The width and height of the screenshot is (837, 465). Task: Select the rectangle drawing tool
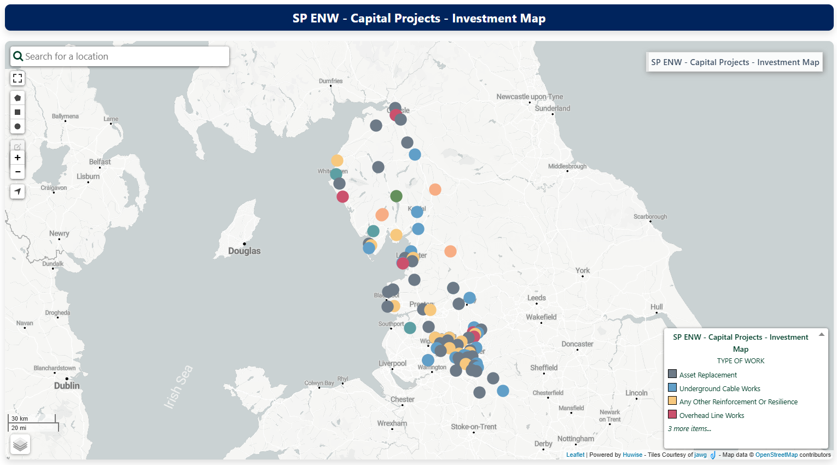pos(17,112)
